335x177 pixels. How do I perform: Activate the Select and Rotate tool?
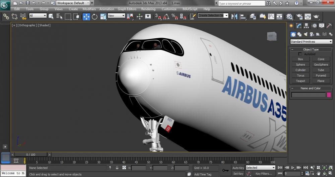[x=94, y=16]
